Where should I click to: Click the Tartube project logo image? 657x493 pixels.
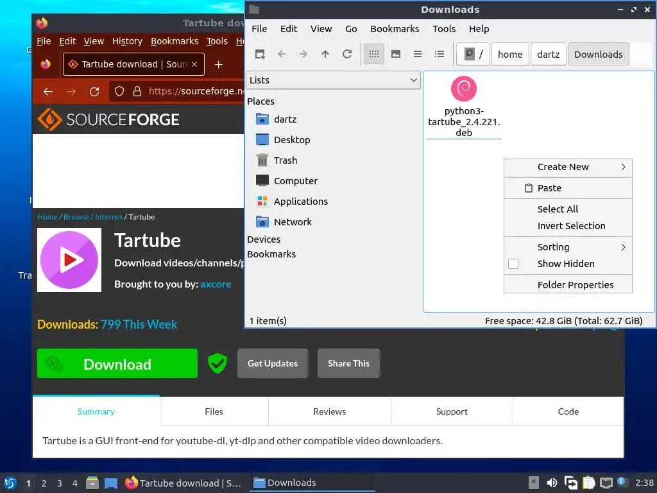coord(69,260)
